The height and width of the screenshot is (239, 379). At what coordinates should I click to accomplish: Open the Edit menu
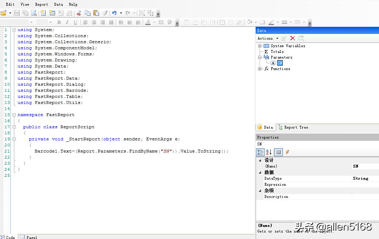point(10,4)
